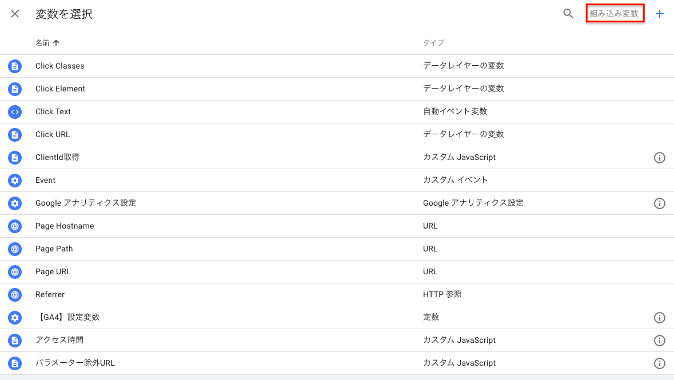Select the Click Text code icon
This screenshot has height=380, width=674.
(x=15, y=112)
